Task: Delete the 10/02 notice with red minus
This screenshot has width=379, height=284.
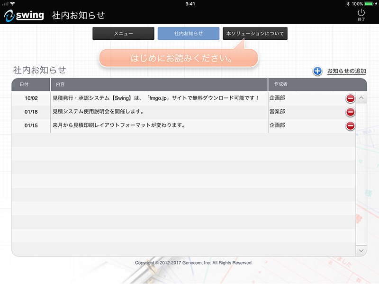Action: (x=350, y=98)
